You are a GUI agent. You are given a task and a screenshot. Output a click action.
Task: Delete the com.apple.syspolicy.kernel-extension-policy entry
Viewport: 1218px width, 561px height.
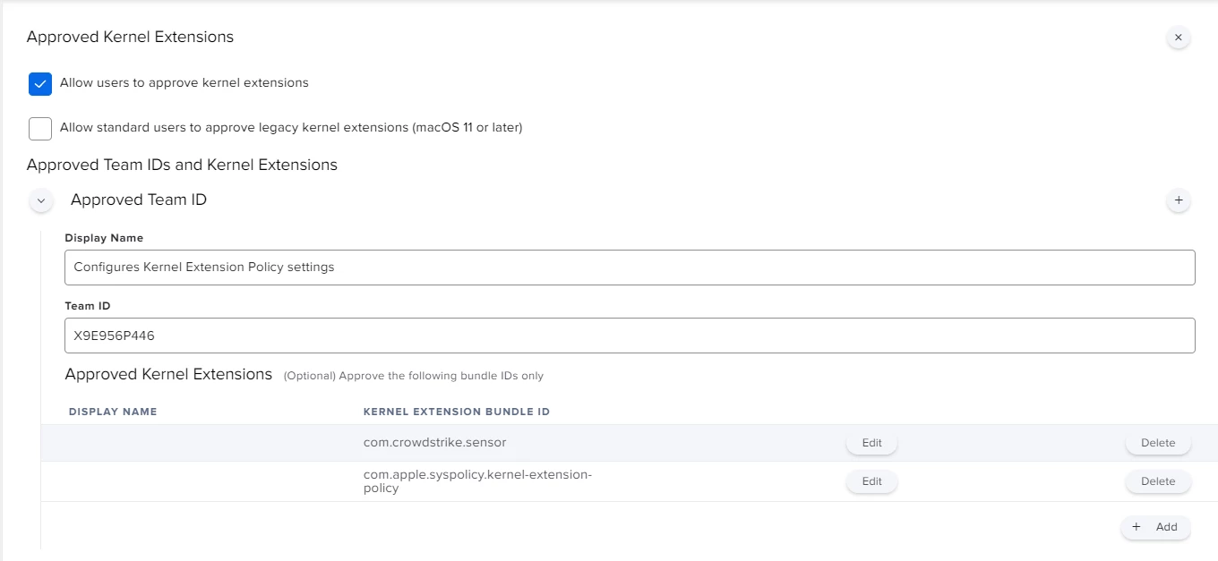point(1158,481)
